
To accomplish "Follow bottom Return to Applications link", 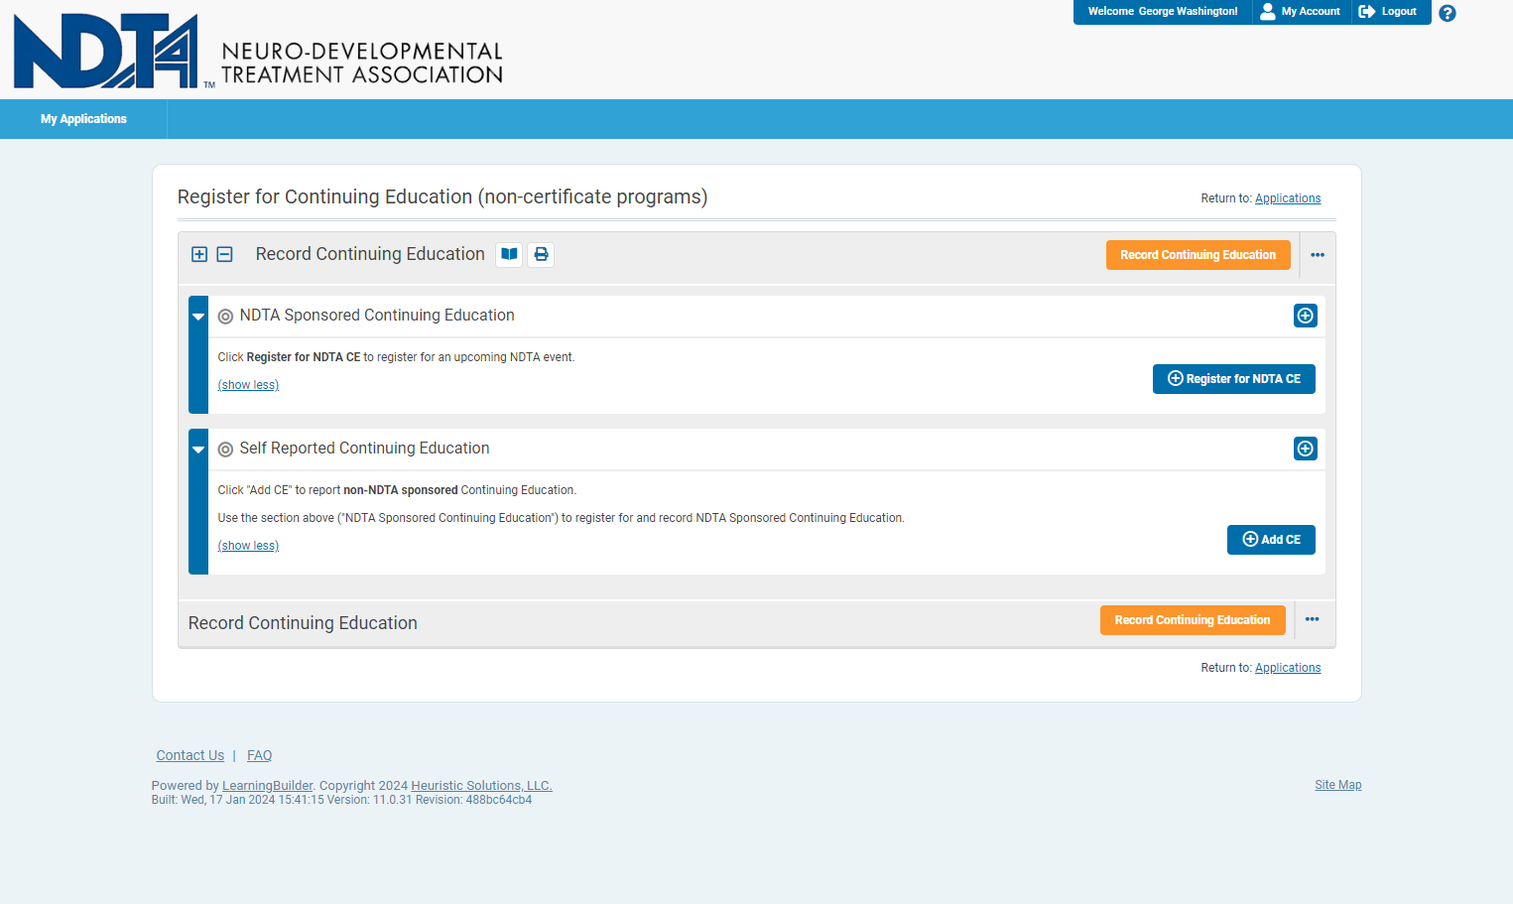I will coord(1288,668).
